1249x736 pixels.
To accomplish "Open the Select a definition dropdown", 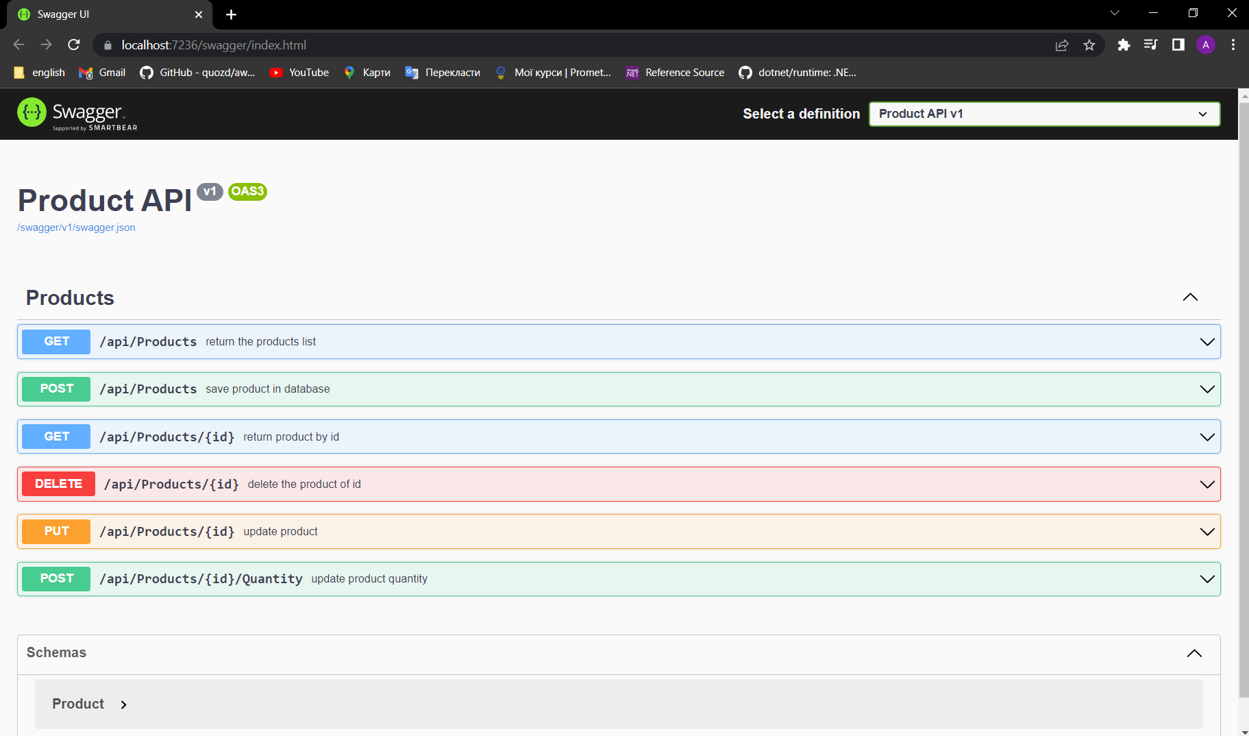I will (x=1043, y=114).
